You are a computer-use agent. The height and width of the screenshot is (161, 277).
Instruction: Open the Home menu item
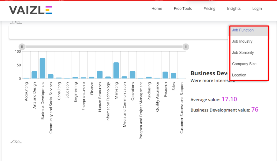pyautogui.click(x=157, y=8)
